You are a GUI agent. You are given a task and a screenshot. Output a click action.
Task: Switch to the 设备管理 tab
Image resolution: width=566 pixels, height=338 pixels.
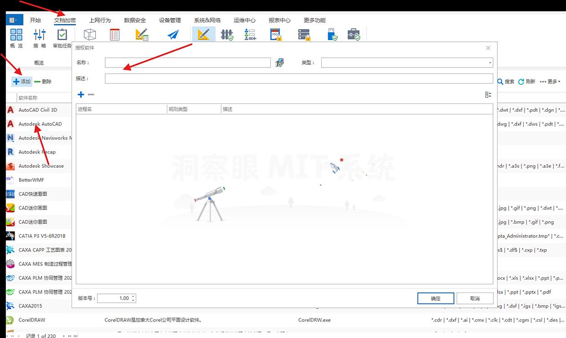[x=170, y=20]
